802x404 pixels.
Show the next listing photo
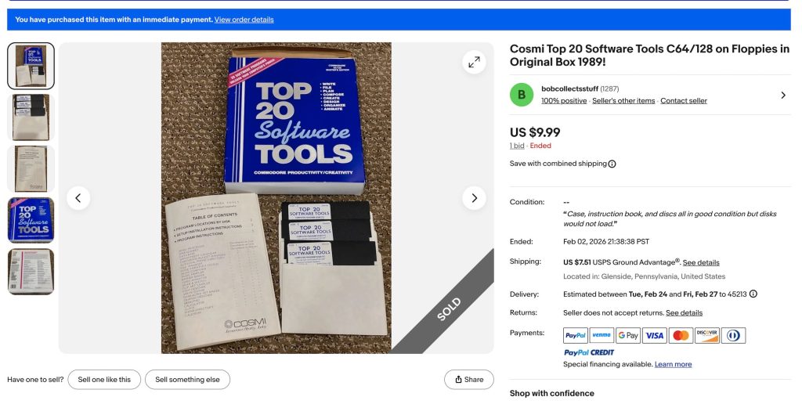[474, 198]
